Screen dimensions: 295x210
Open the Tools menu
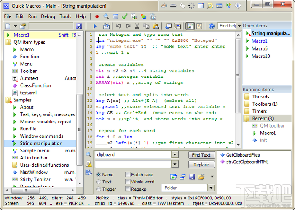coord(65,16)
